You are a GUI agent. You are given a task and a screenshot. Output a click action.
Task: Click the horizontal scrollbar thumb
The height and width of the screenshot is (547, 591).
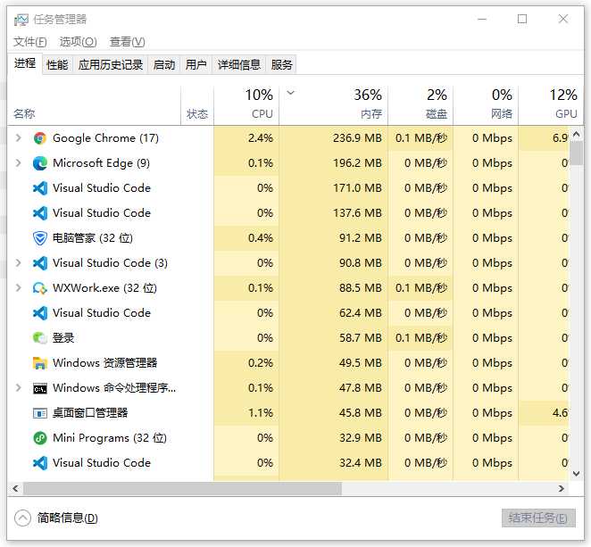pos(182,489)
